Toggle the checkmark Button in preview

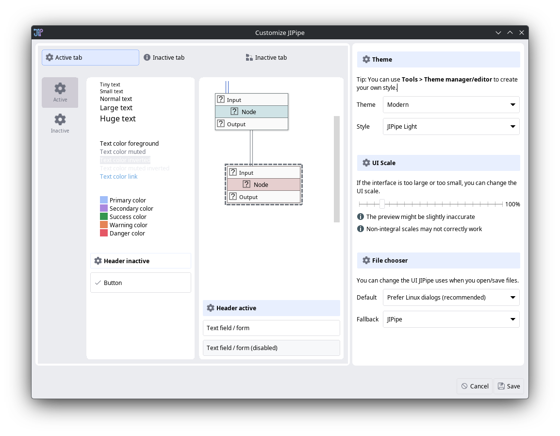141,283
